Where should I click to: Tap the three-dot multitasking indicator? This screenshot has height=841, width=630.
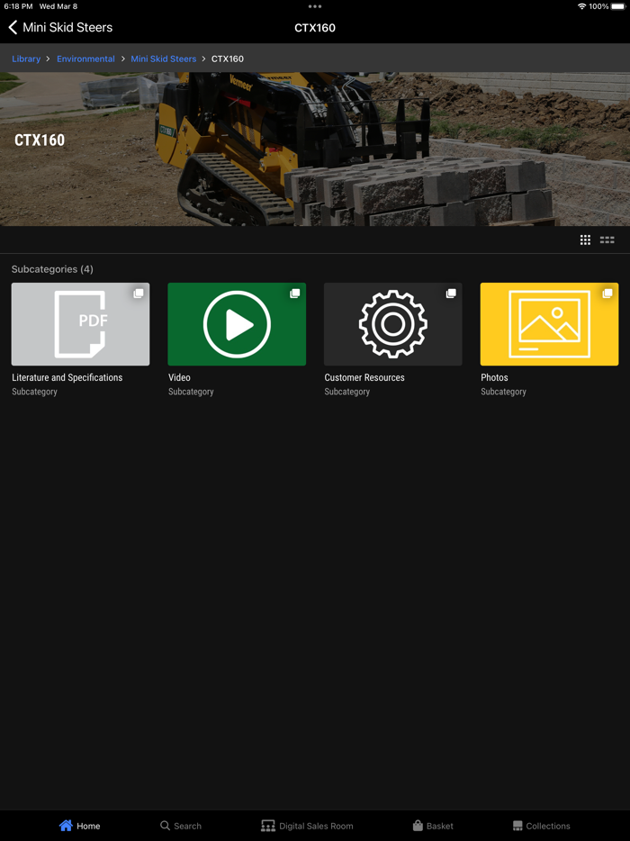coord(315,6)
